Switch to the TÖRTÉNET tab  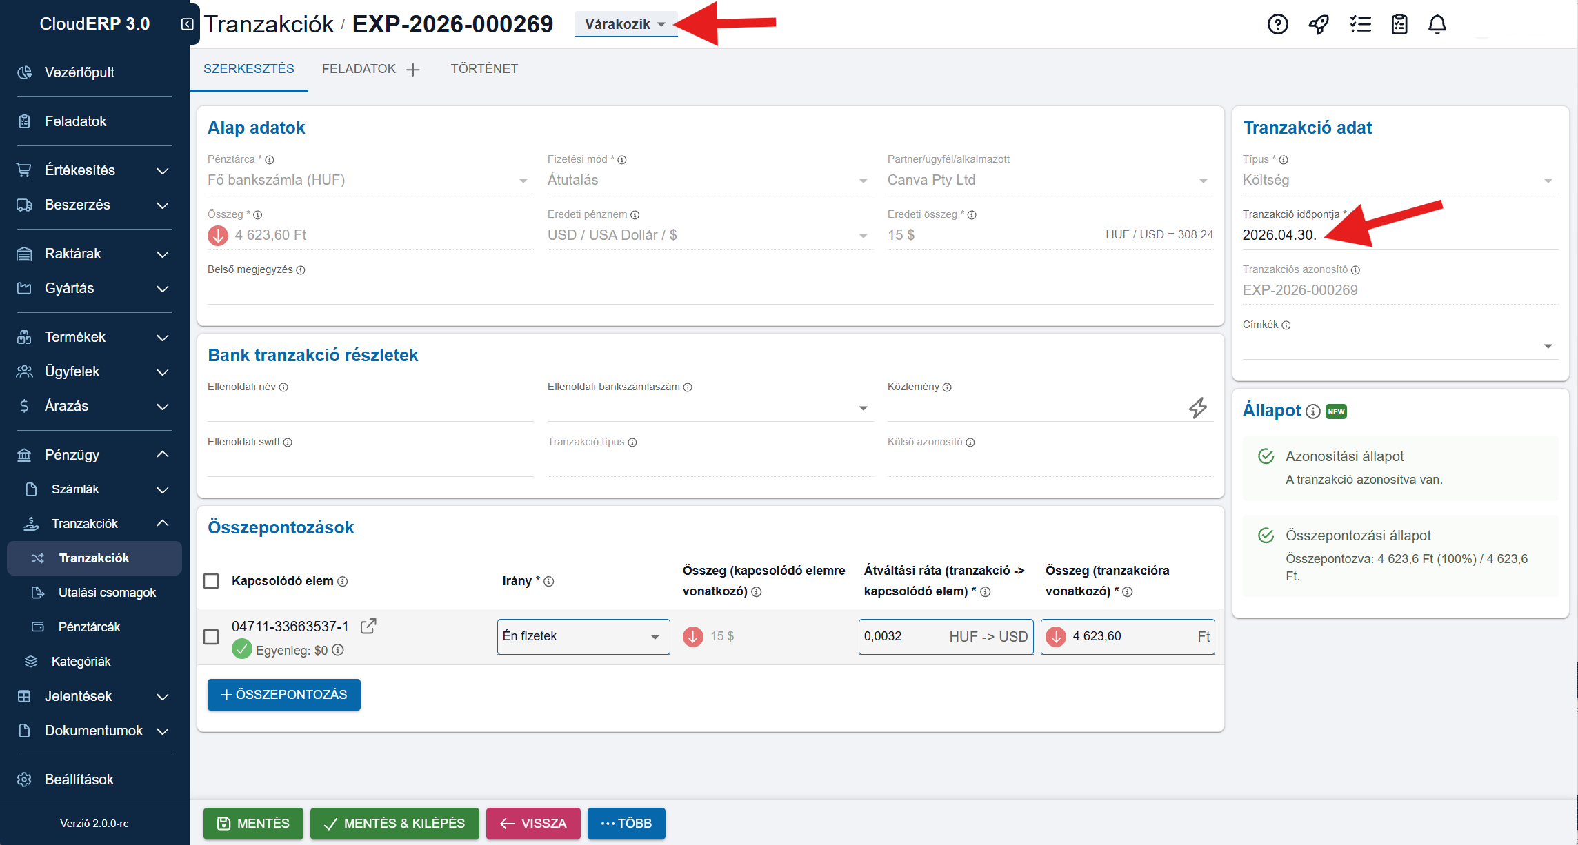point(484,69)
